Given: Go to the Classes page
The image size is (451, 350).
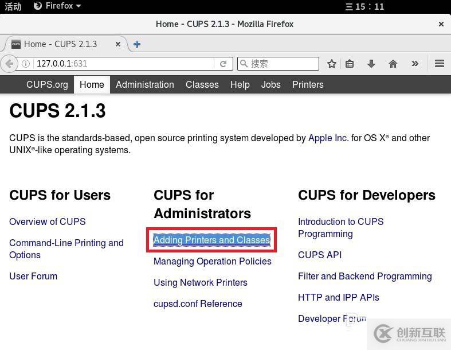Looking at the screenshot, I should click(202, 85).
